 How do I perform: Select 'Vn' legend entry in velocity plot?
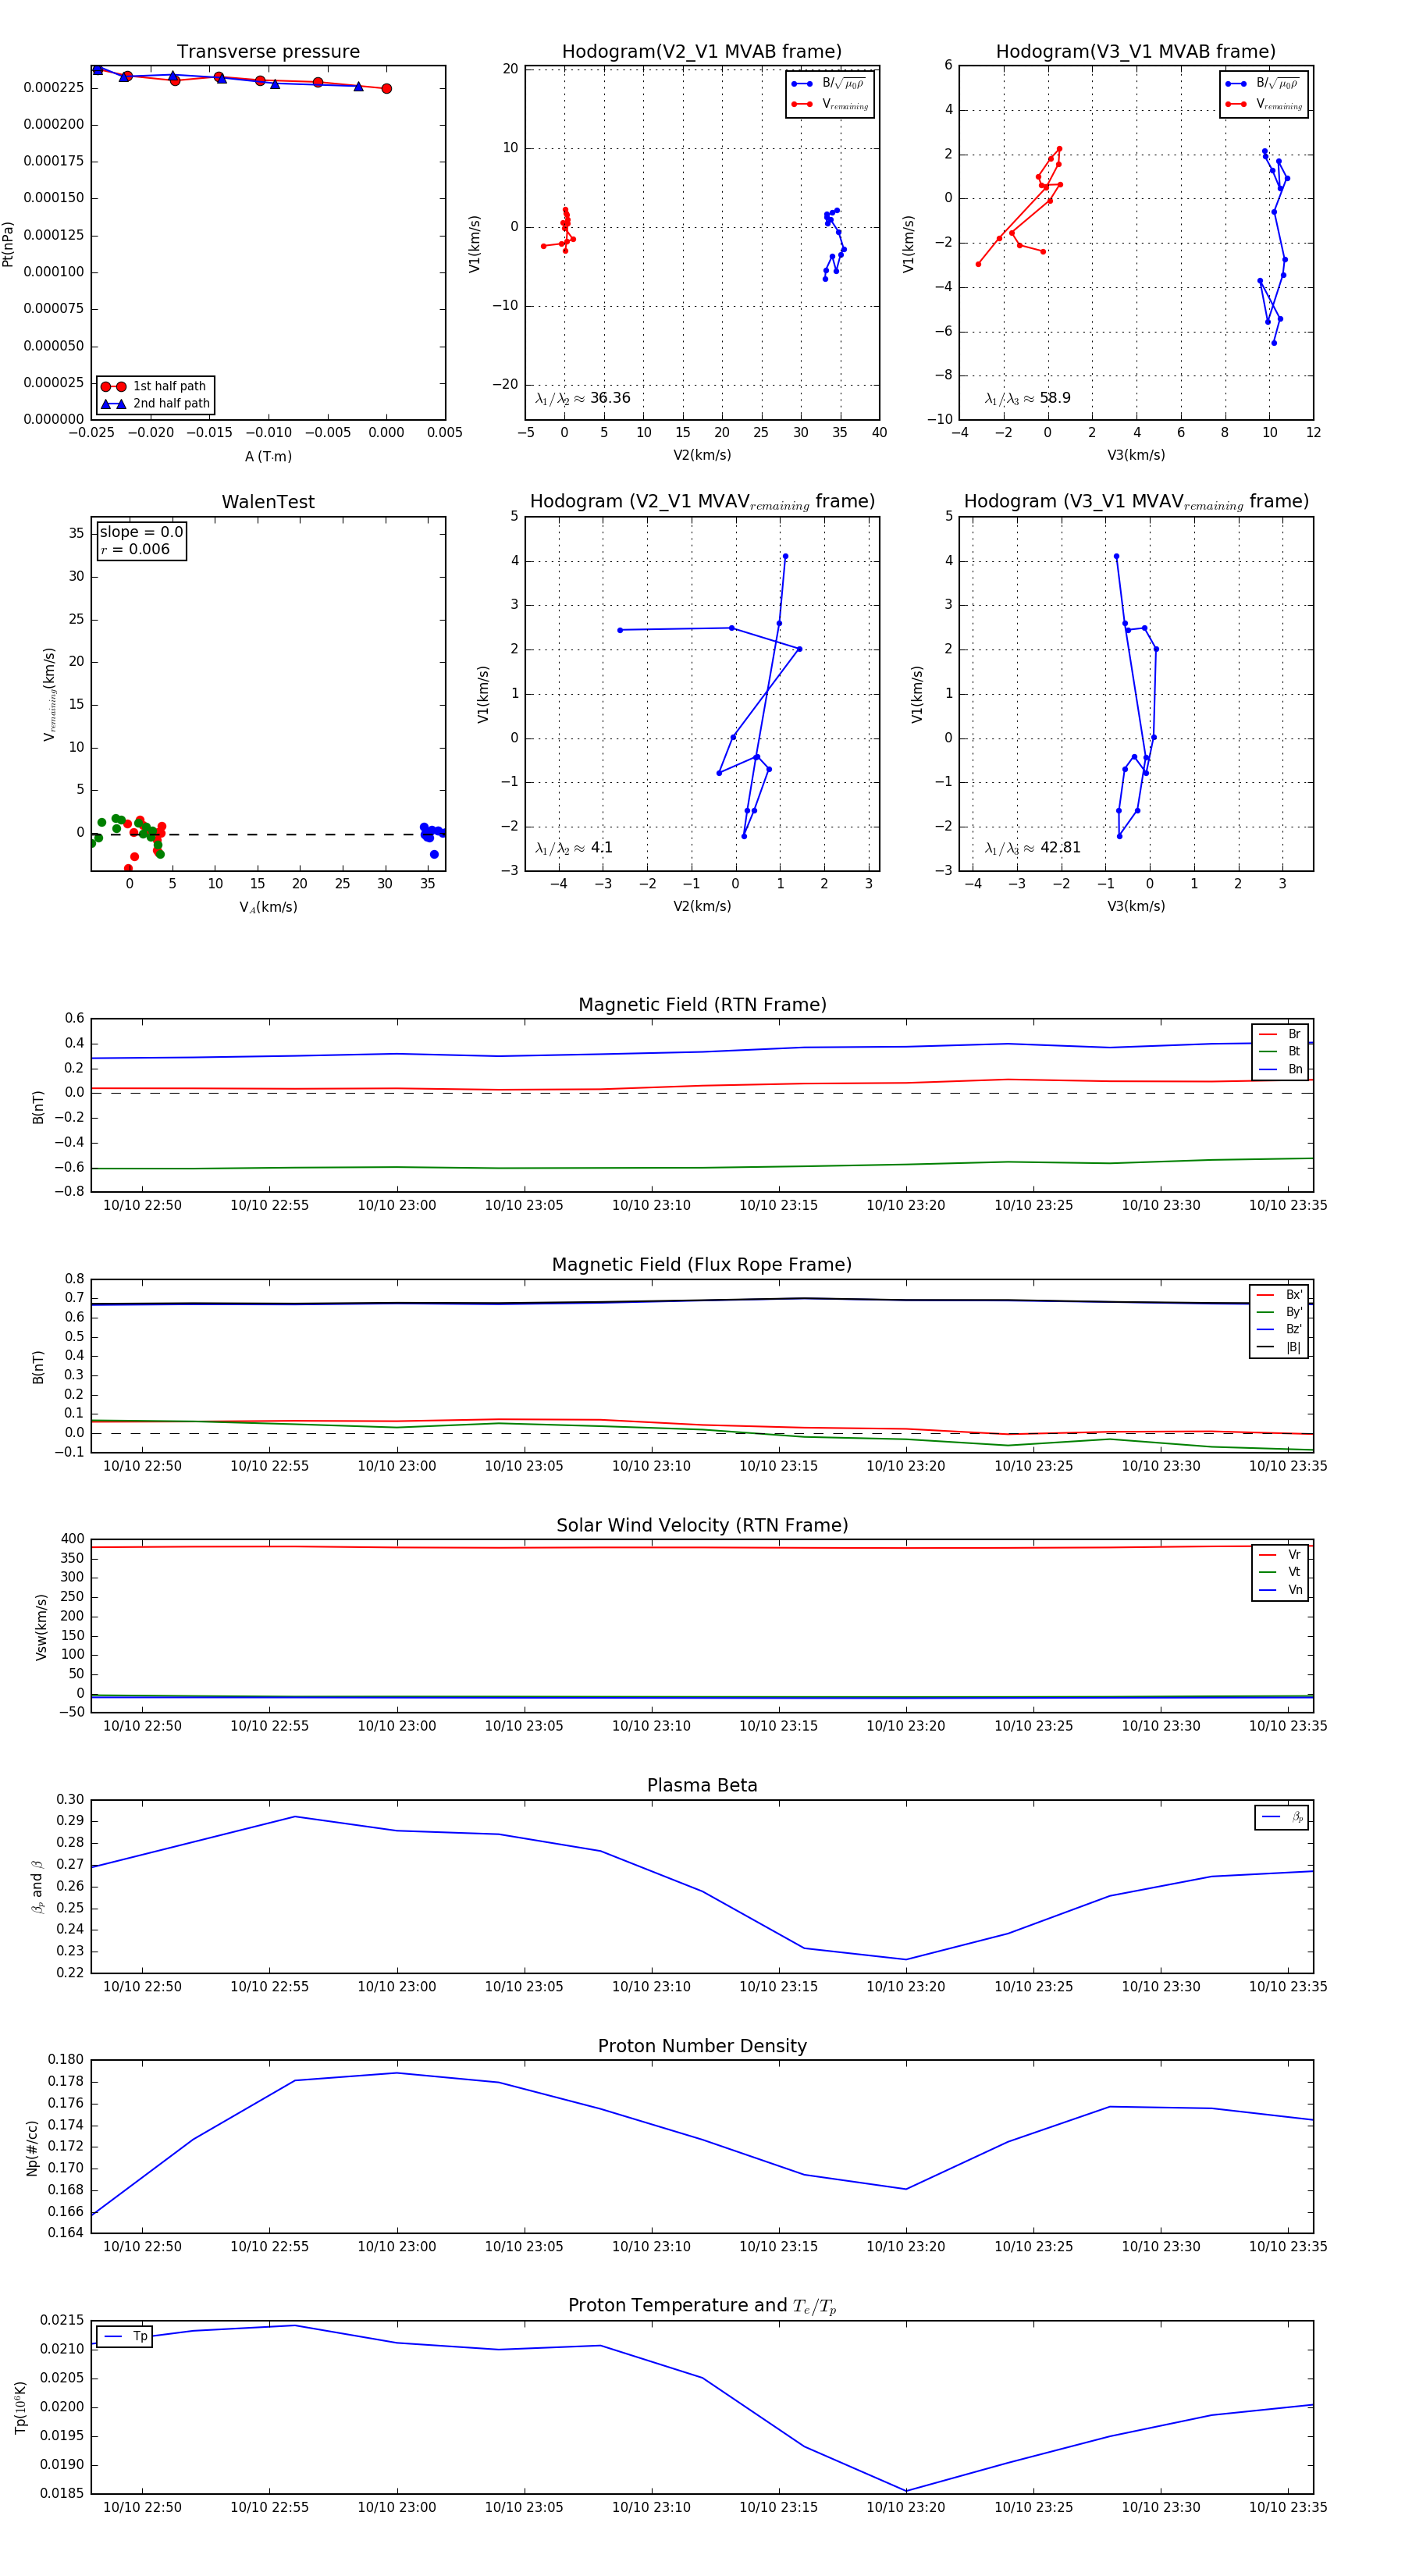1281,1590
